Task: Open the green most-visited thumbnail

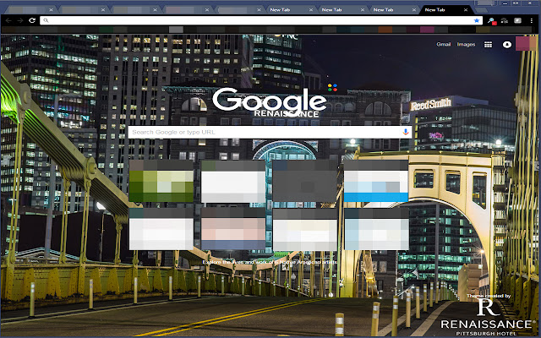Action: click(x=161, y=181)
